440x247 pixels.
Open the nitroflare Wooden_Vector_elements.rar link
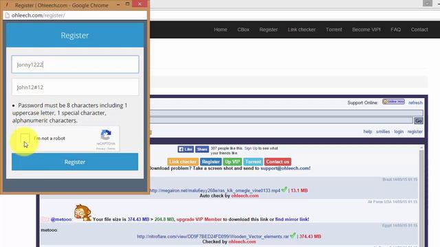[x=213, y=237]
